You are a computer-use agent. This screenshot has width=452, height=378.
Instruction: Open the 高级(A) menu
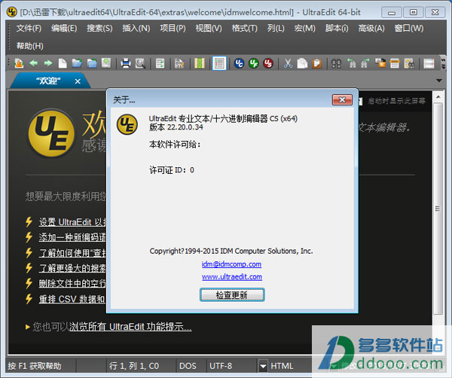pyautogui.click(x=371, y=28)
